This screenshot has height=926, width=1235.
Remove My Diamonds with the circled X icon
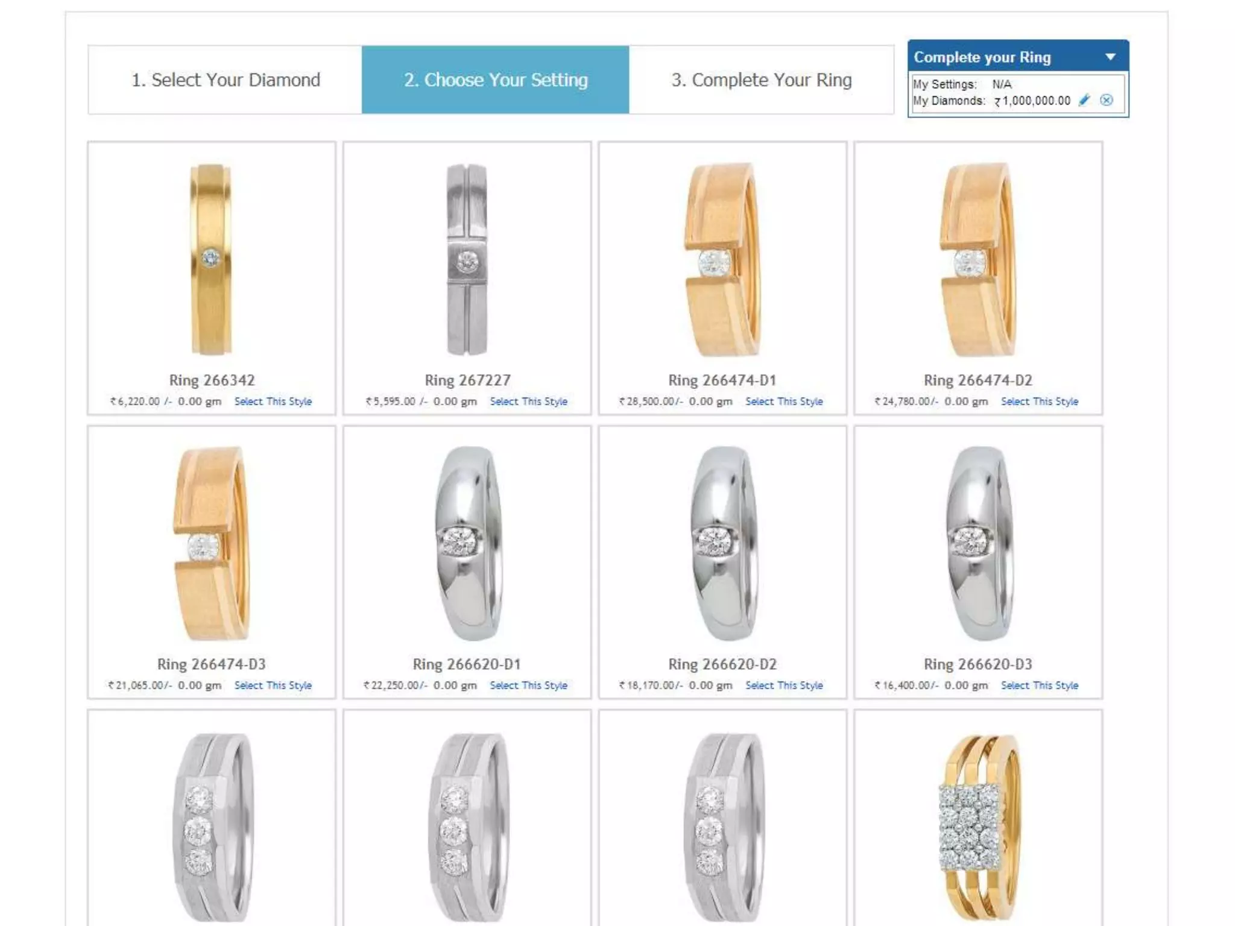(1106, 100)
